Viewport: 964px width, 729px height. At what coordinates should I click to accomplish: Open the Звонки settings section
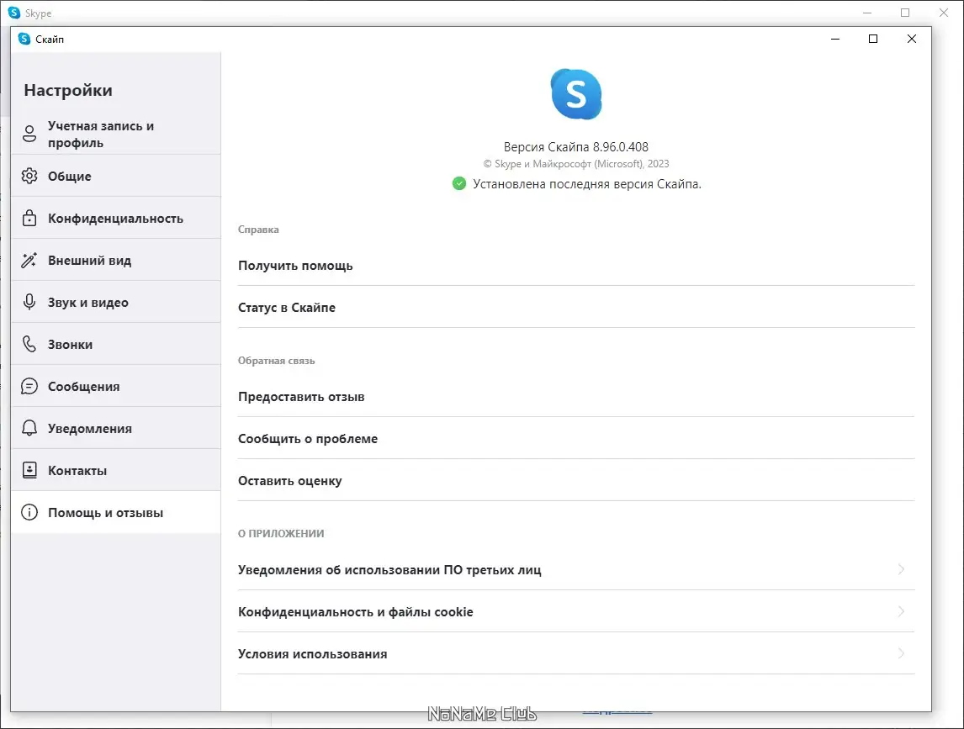point(115,344)
